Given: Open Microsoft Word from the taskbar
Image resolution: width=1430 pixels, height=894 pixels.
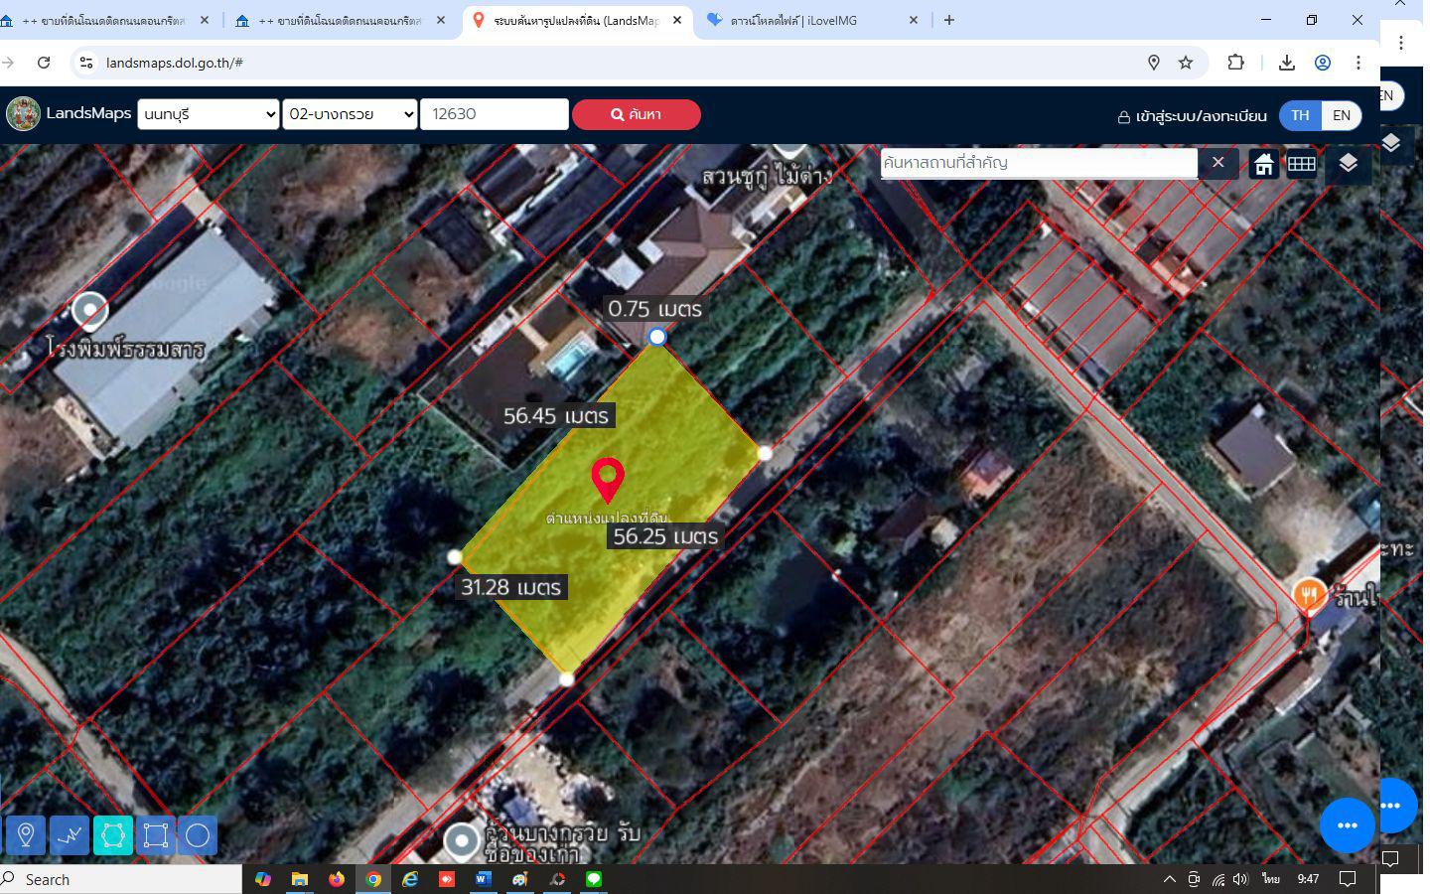Looking at the screenshot, I should click(x=483, y=879).
